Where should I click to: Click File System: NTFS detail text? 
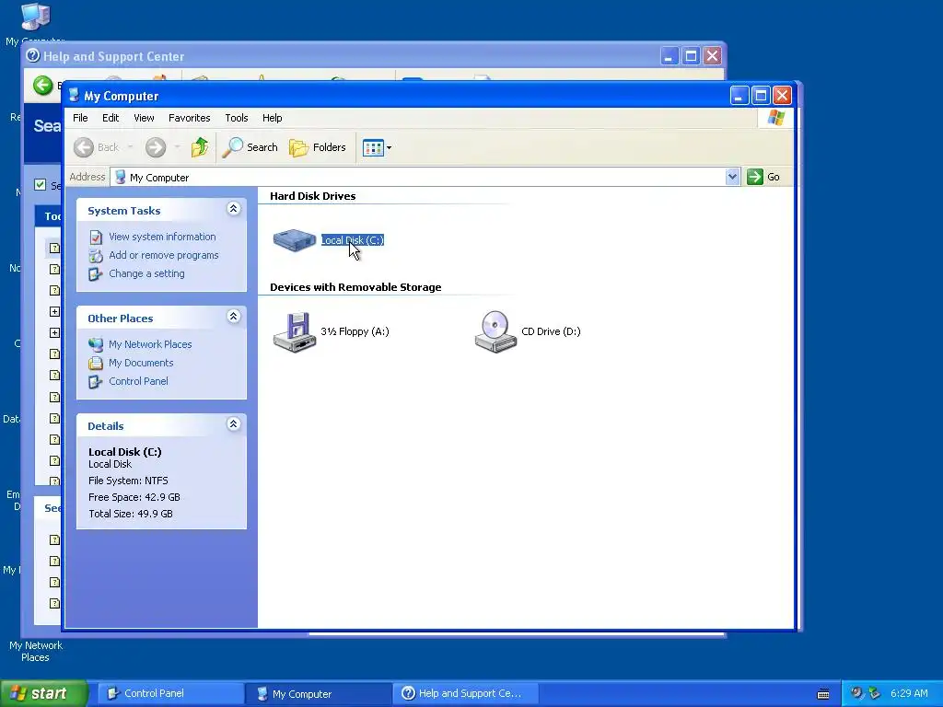click(128, 481)
